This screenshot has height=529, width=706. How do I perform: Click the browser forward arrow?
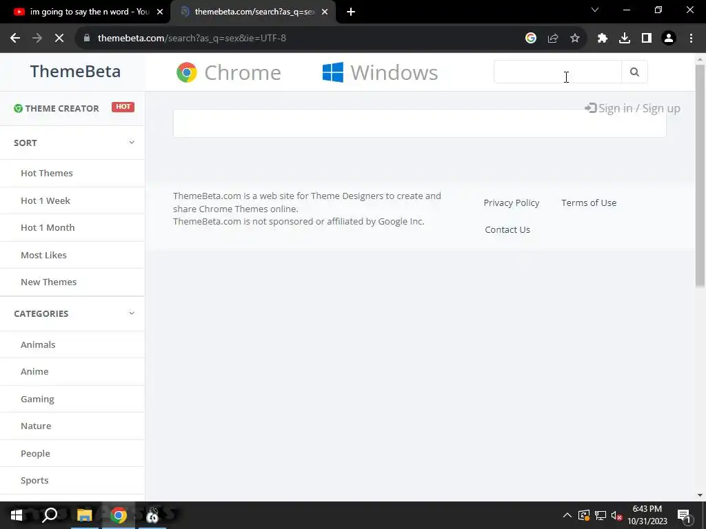click(x=37, y=39)
